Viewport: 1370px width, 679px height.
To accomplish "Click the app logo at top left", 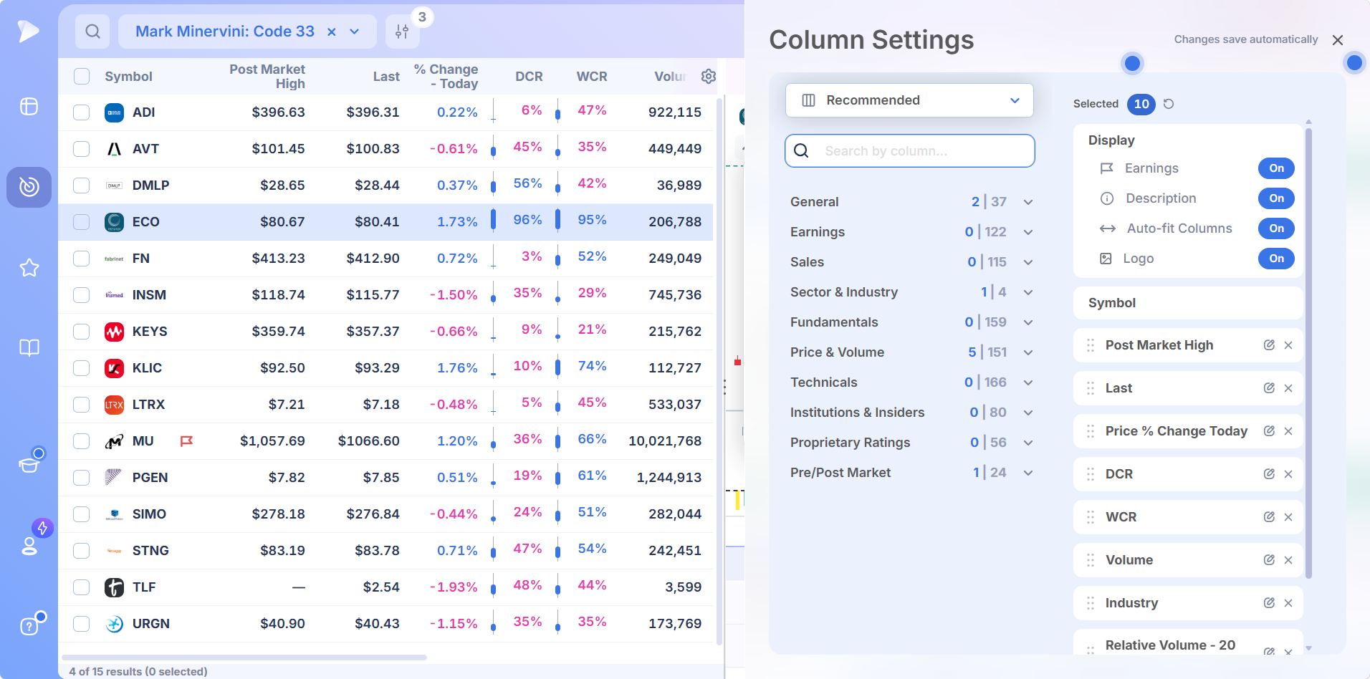I will (28, 31).
